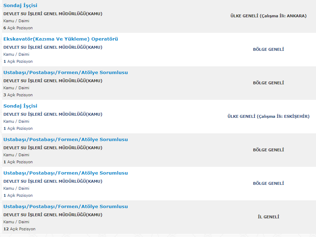Click BÖLGE GENELİ beside the 3-position Ustabaşı listing
316x237 pixels.
(268, 83)
